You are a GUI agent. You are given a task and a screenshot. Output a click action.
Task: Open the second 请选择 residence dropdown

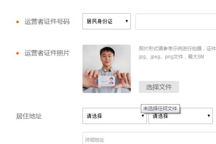pos(180,116)
